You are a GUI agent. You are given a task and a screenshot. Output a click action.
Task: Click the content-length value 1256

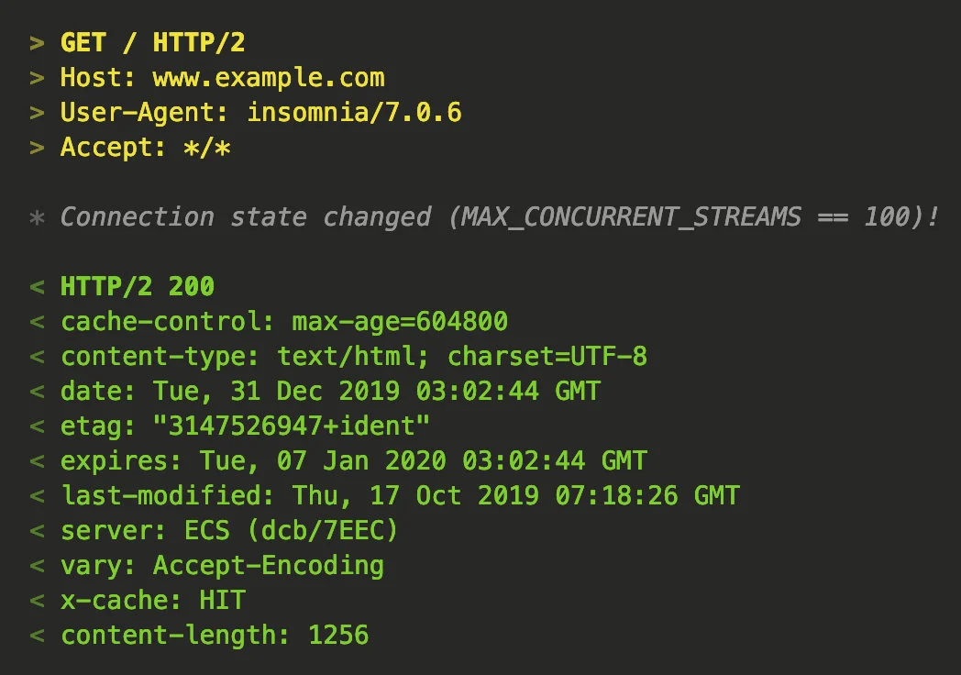click(x=338, y=636)
